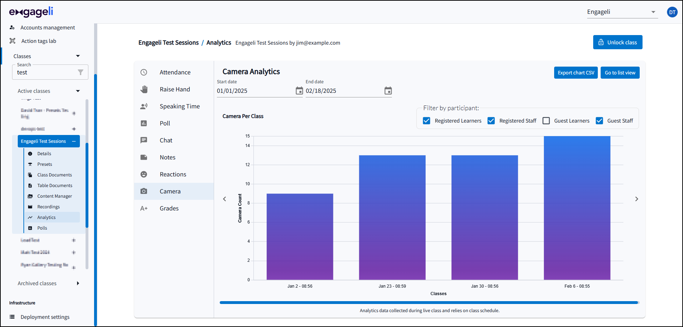Viewport: 683px width, 327px height.
Task: Click the DT user avatar
Action: (672, 12)
